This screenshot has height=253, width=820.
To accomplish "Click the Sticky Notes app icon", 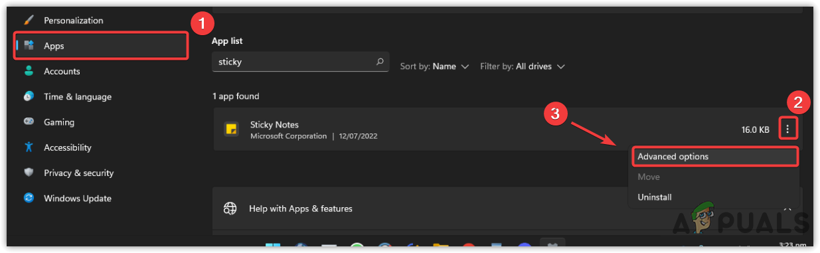I will [232, 129].
